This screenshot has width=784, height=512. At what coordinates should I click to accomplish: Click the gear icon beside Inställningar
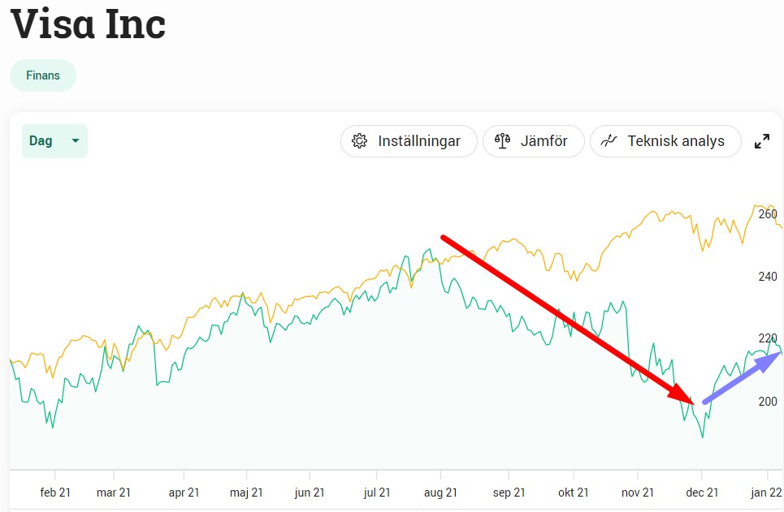[359, 141]
